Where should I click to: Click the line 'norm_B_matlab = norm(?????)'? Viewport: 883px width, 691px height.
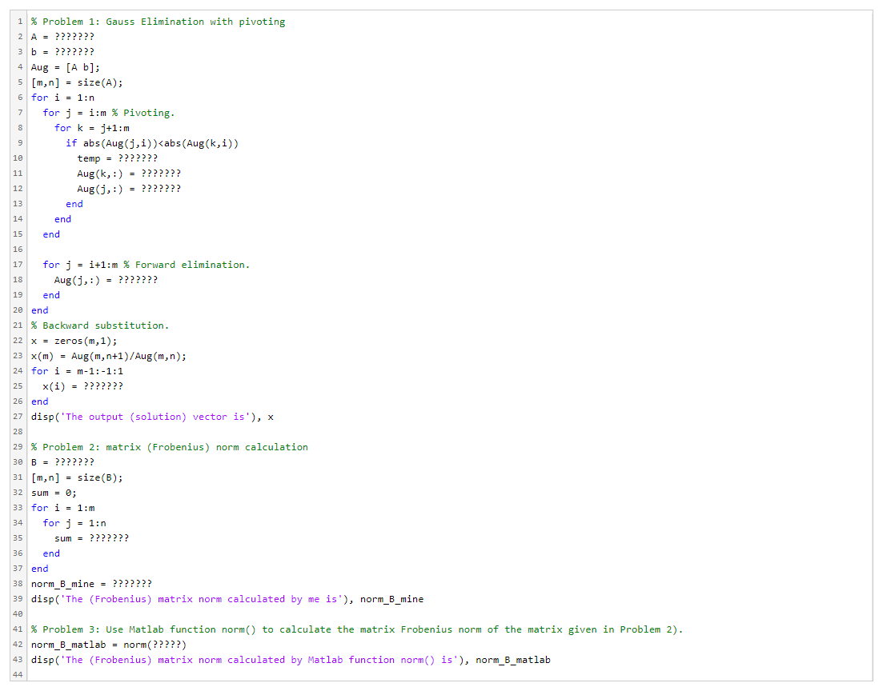click(109, 645)
